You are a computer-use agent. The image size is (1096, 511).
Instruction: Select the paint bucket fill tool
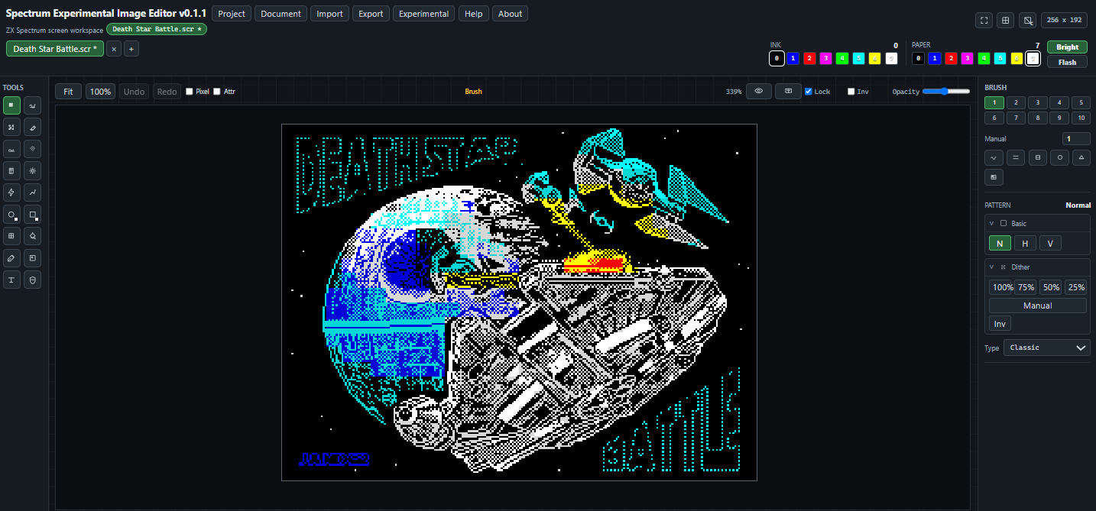[x=32, y=236]
